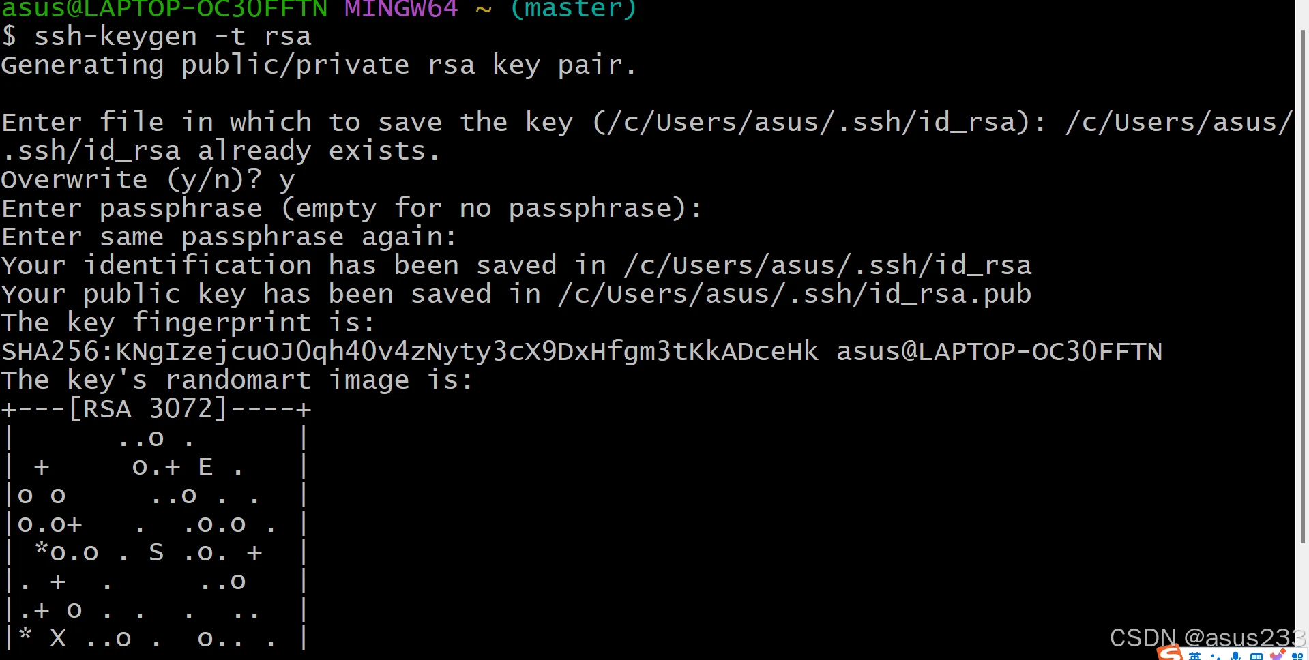Image resolution: width=1309 pixels, height=660 pixels.
Task: Click the terminal vertical scrollbar thumb
Action: [1303, 286]
